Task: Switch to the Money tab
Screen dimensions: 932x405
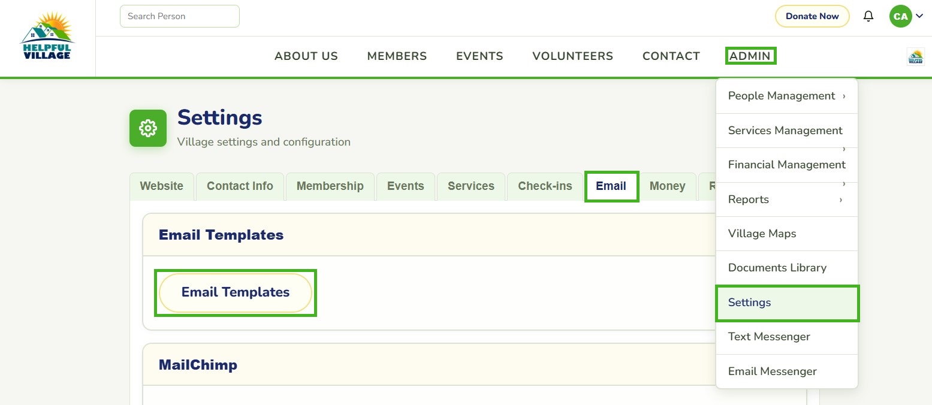Action: (667, 186)
